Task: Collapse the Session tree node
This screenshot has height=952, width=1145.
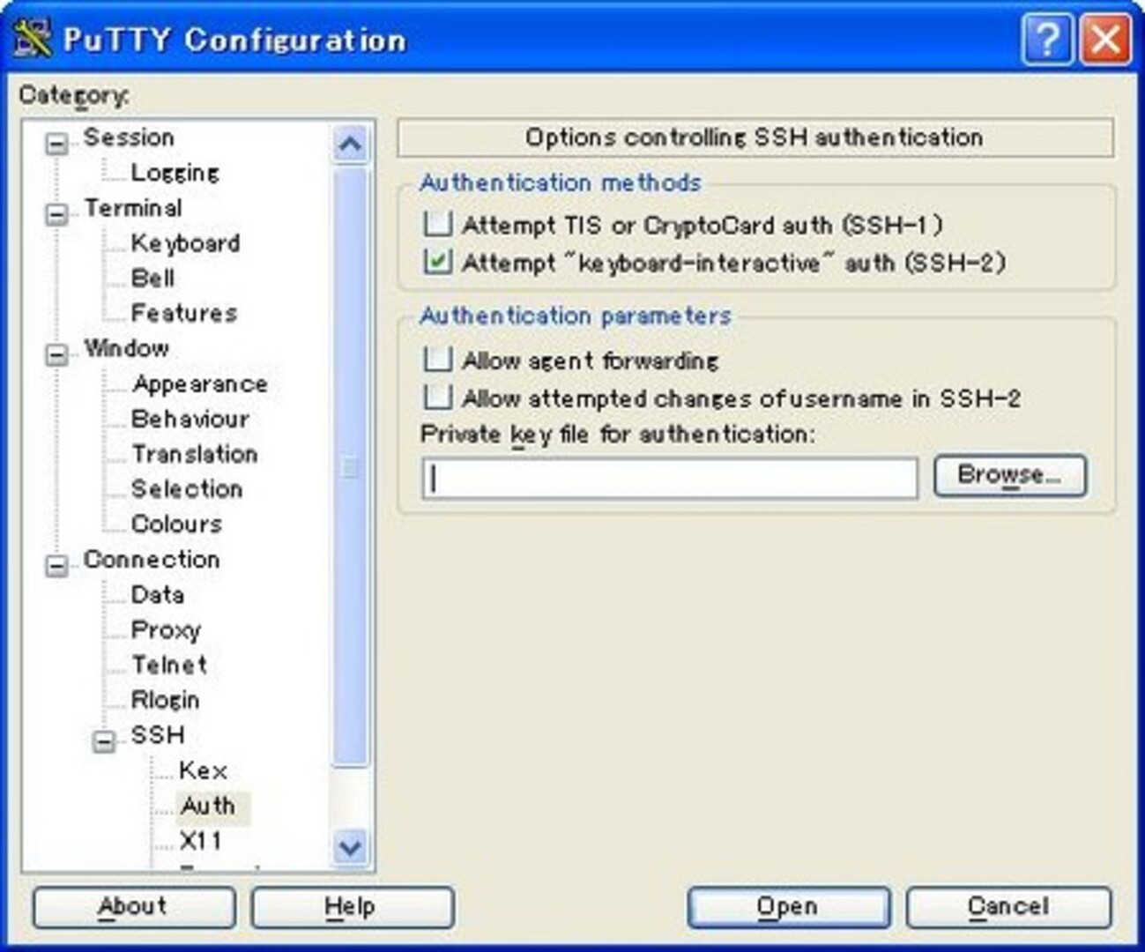Action: click(56, 144)
